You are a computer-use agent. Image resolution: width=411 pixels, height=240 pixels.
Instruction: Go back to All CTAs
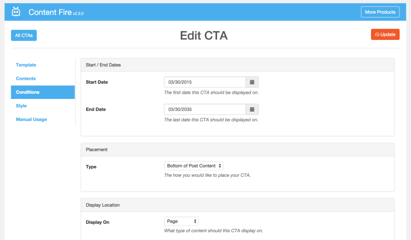click(24, 35)
